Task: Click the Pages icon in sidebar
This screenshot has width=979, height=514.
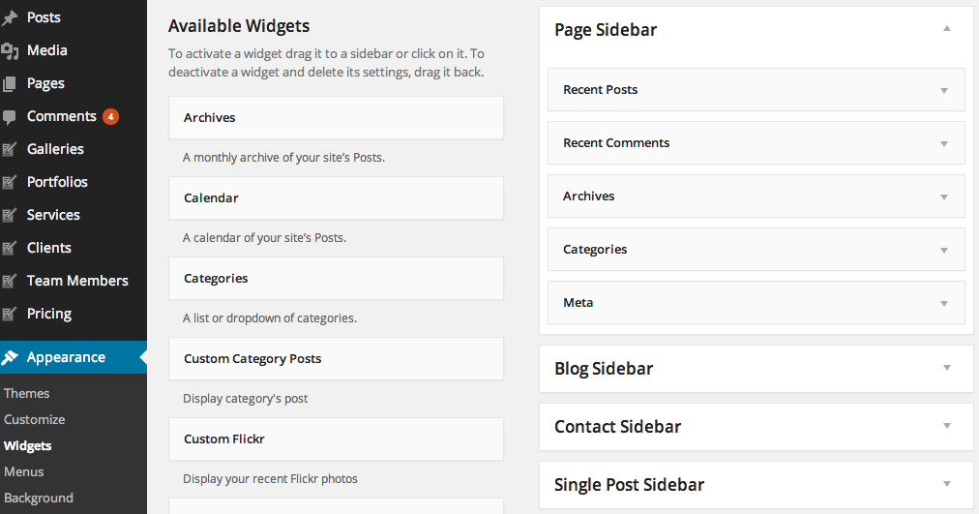Action: coord(10,83)
